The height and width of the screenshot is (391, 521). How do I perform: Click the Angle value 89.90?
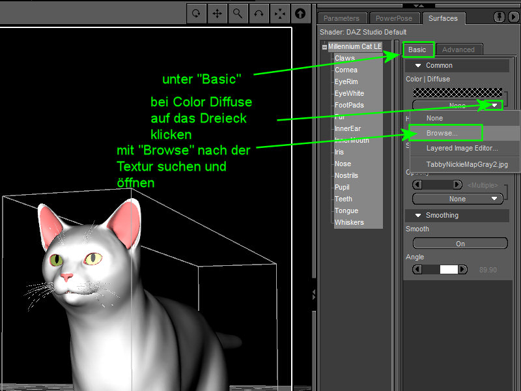(x=488, y=270)
